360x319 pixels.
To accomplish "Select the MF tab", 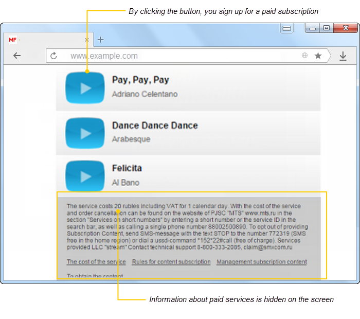I will tap(48, 40).
